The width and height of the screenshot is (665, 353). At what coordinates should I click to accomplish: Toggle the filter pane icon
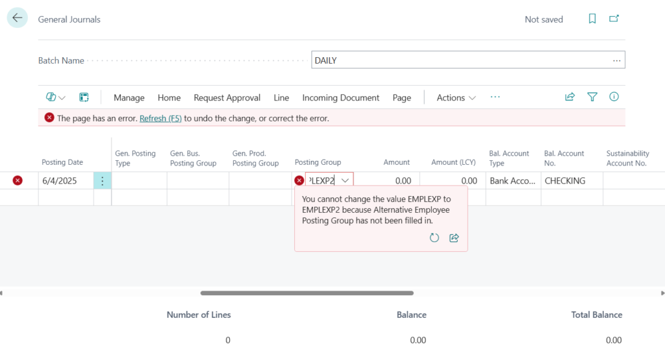click(592, 97)
